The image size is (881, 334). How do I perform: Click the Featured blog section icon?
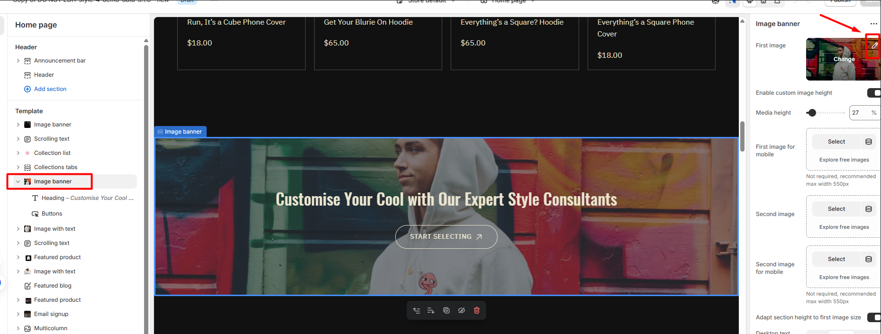[x=28, y=286]
